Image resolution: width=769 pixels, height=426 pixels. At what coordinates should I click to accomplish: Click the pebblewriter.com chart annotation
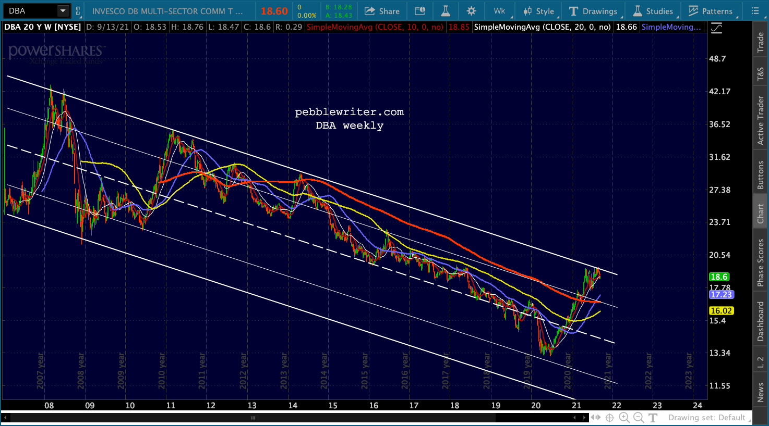[x=350, y=112]
